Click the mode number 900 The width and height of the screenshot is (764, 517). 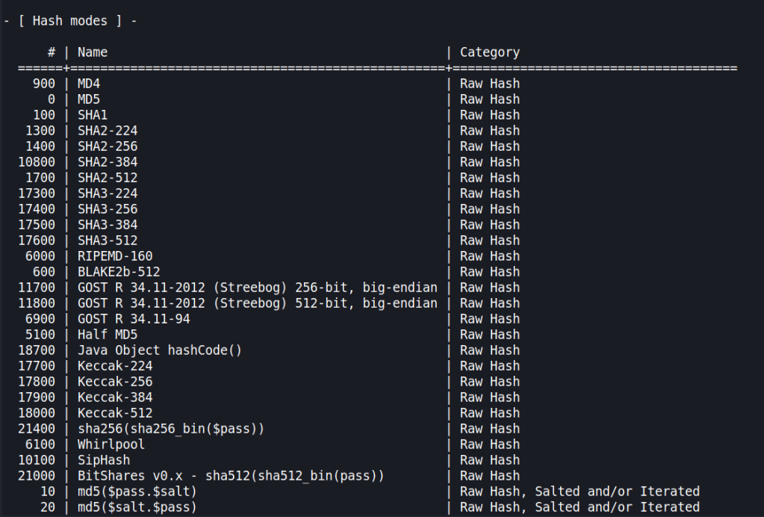click(x=45, y=84)
